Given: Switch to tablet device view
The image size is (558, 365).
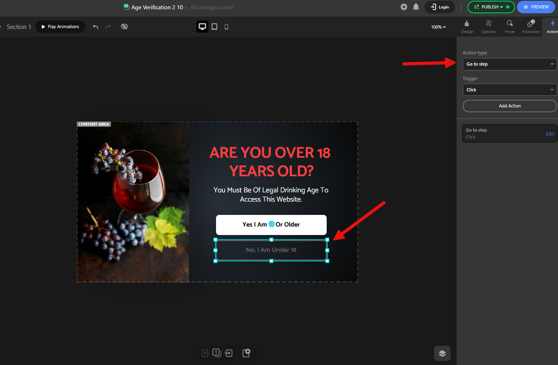Looking at the screenshot, I should point(214,27).
